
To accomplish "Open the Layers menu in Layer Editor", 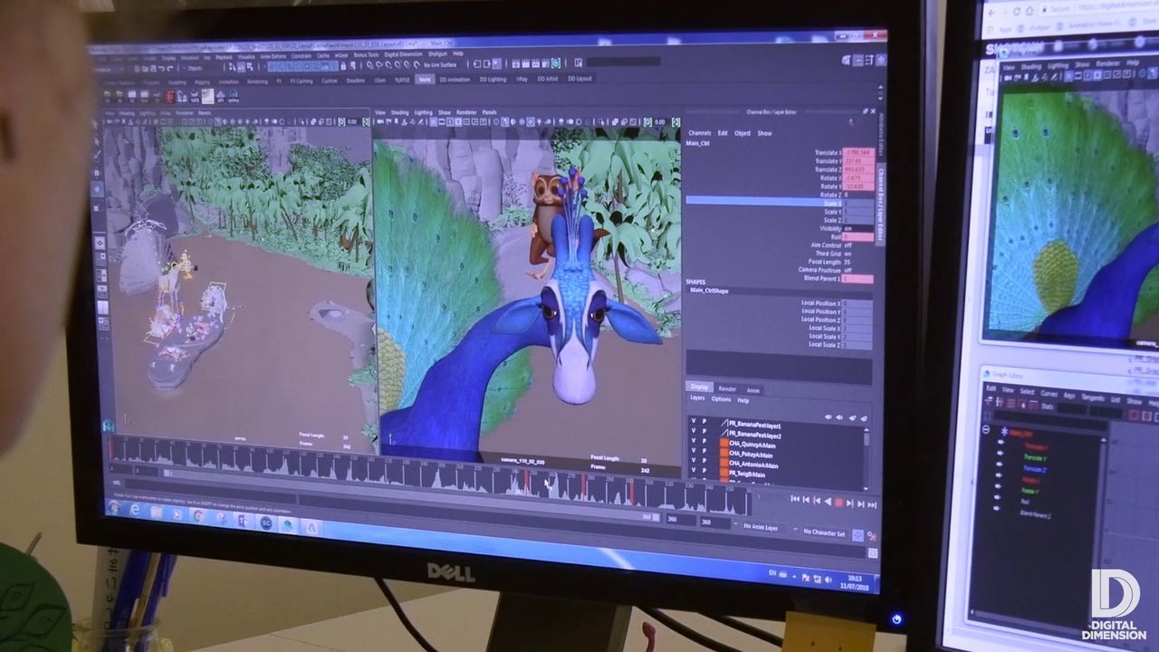I will coord(697,398).
